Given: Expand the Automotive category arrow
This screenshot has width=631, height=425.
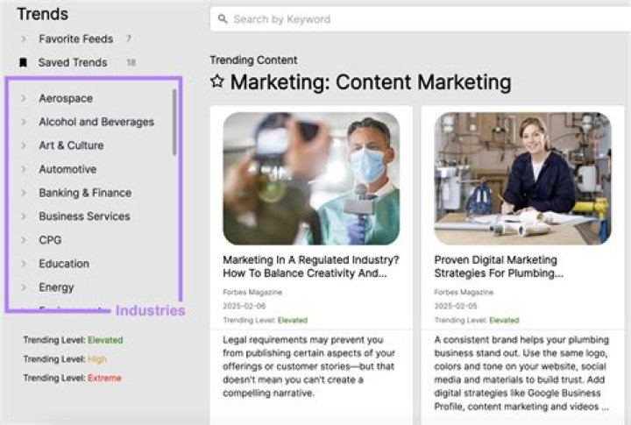Looking at the screenshot, I should pyautogui.click(x=24, y=170).
